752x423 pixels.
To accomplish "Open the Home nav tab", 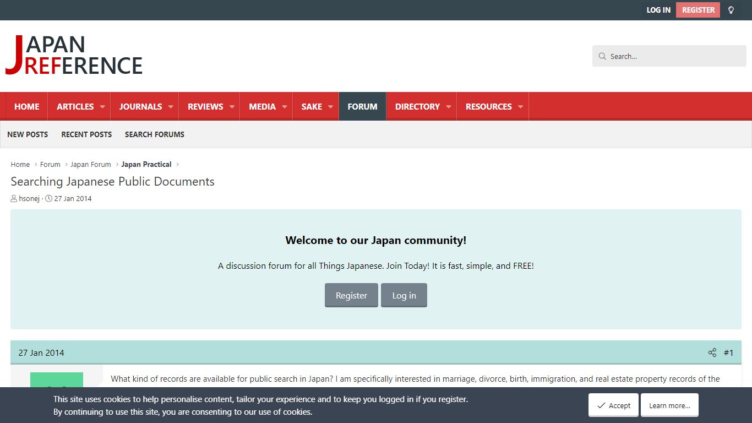I will coord(27,107).
